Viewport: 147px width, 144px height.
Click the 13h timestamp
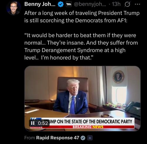(116, 4)
